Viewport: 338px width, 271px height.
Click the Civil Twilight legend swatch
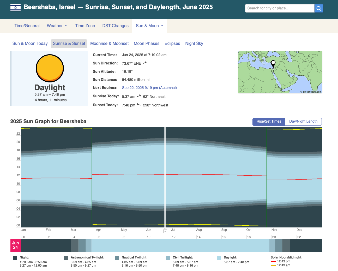coord(168,258)
